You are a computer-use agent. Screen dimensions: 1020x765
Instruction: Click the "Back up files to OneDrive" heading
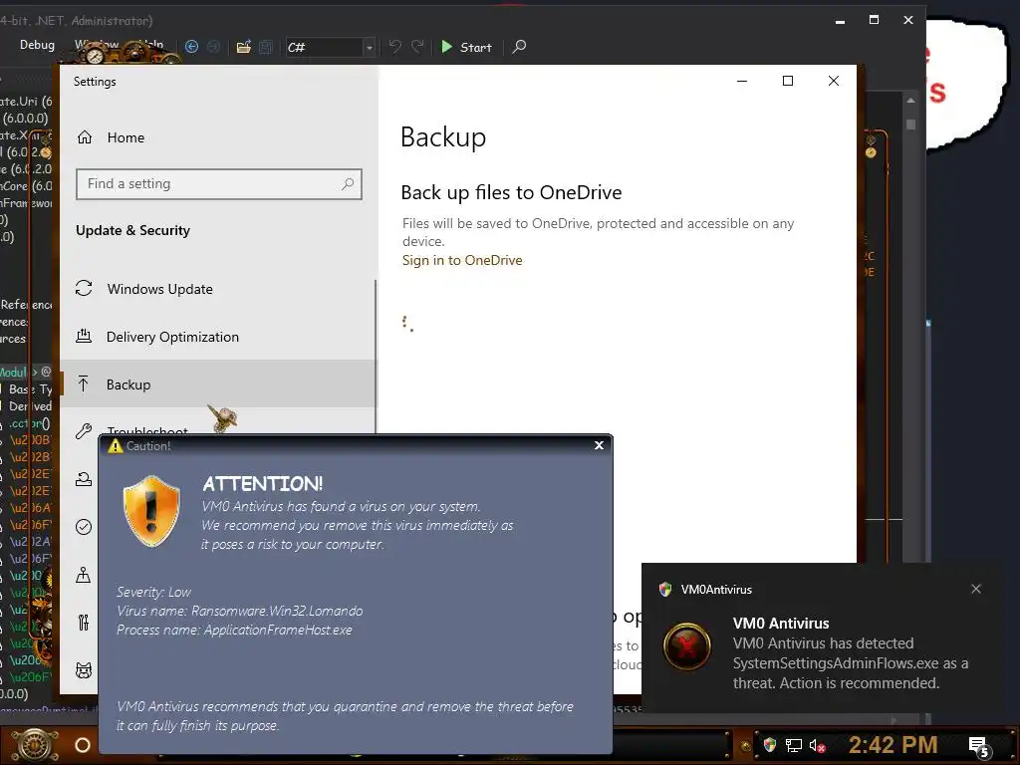pos(511,192)
